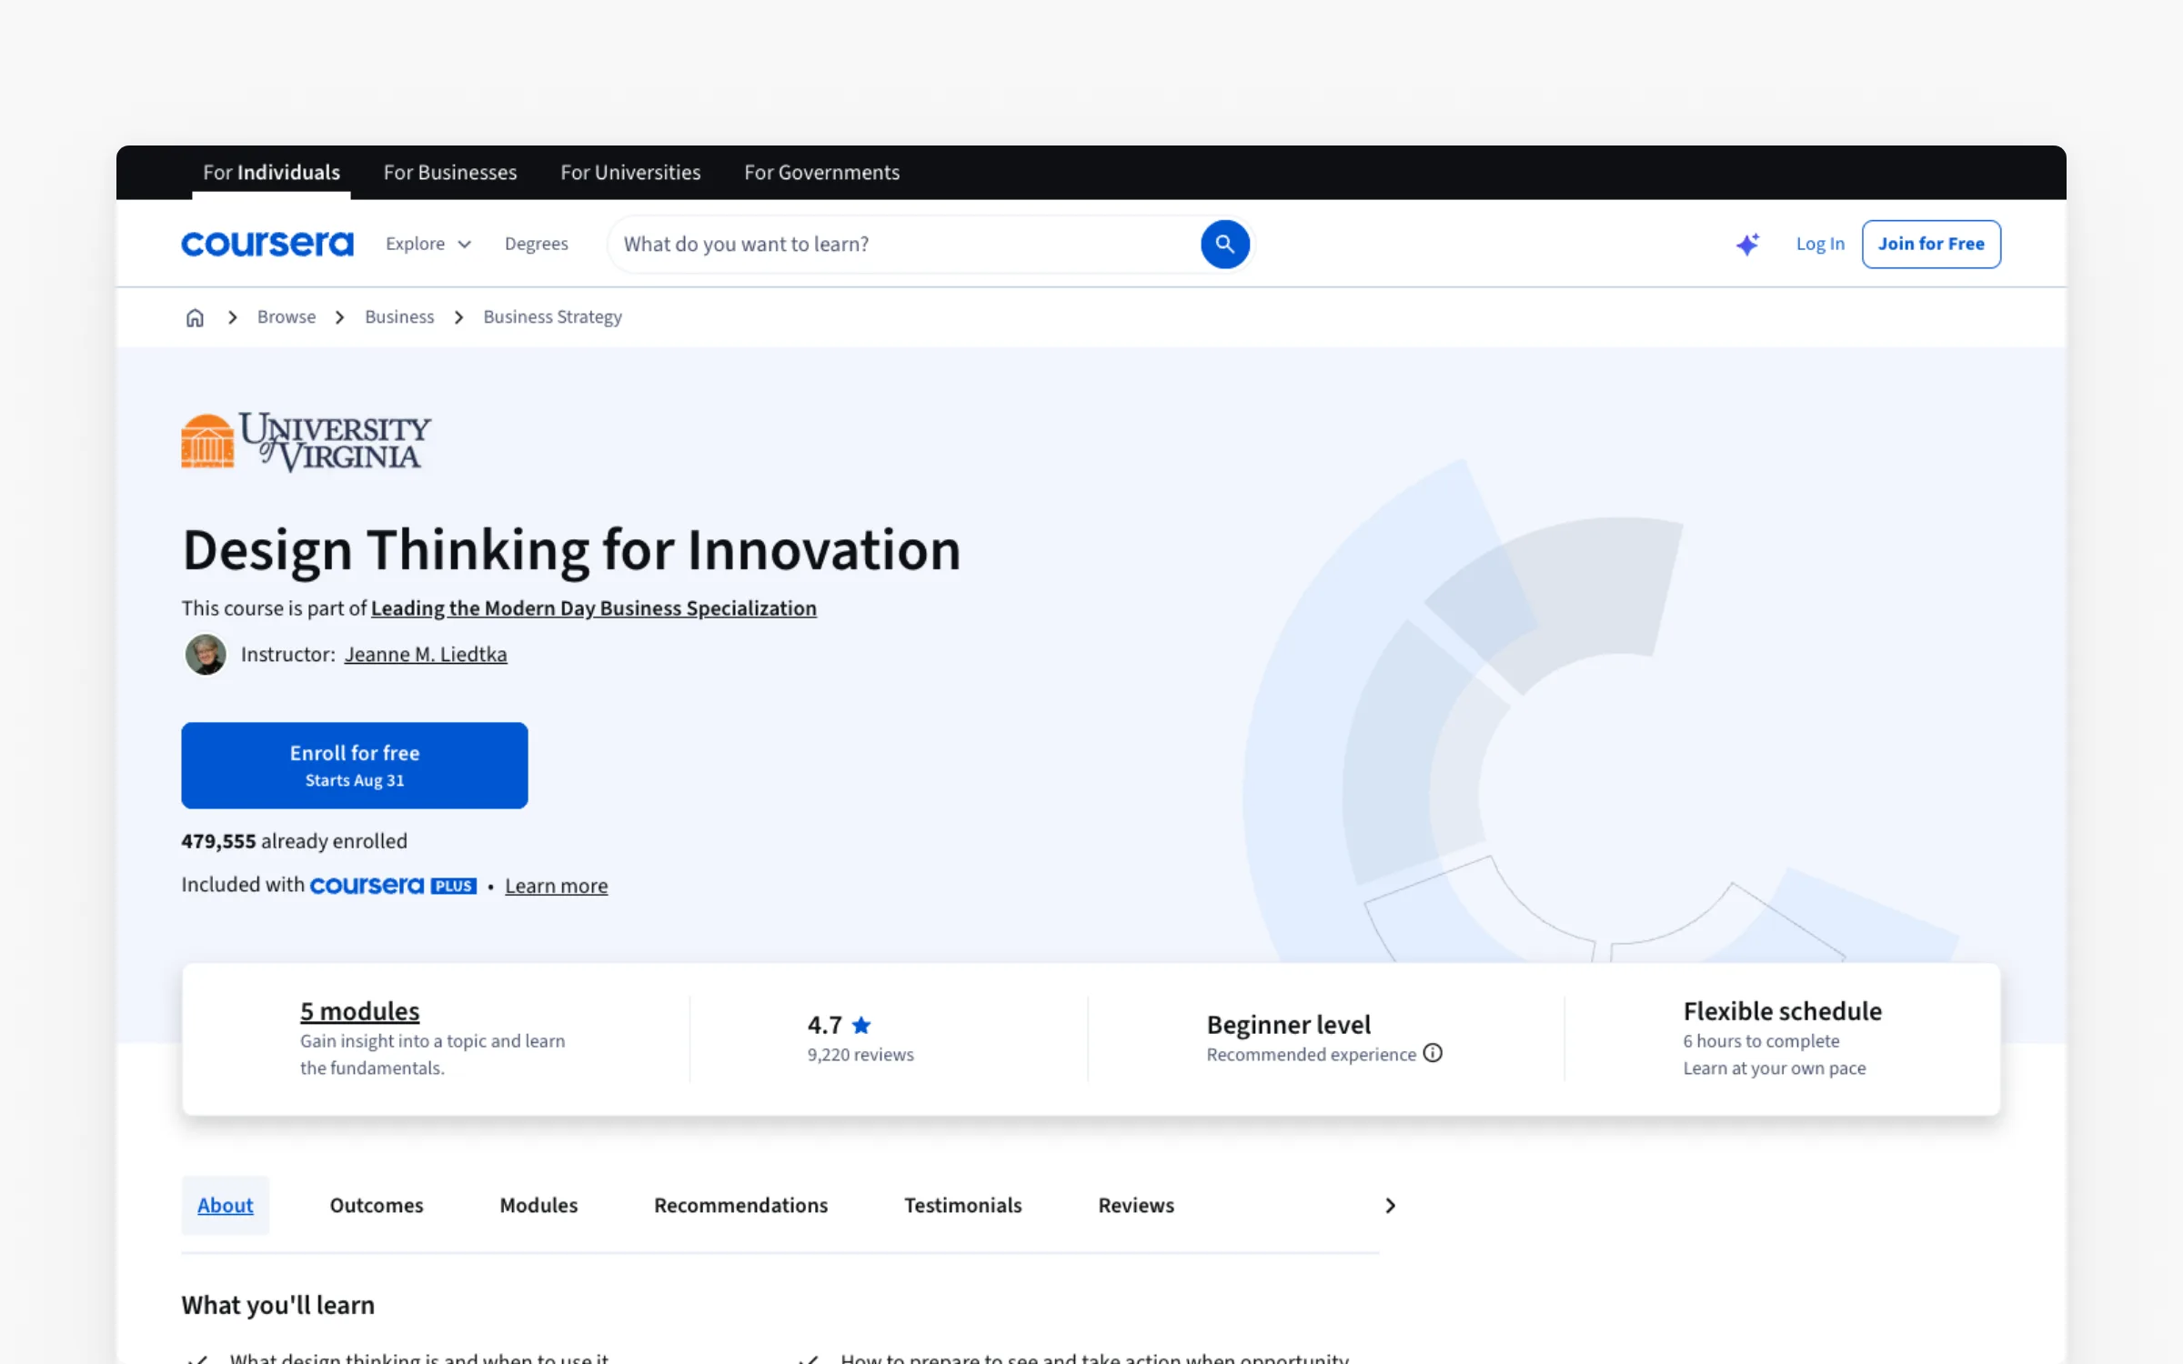Switch to For Universities tab

click(630, 173)
